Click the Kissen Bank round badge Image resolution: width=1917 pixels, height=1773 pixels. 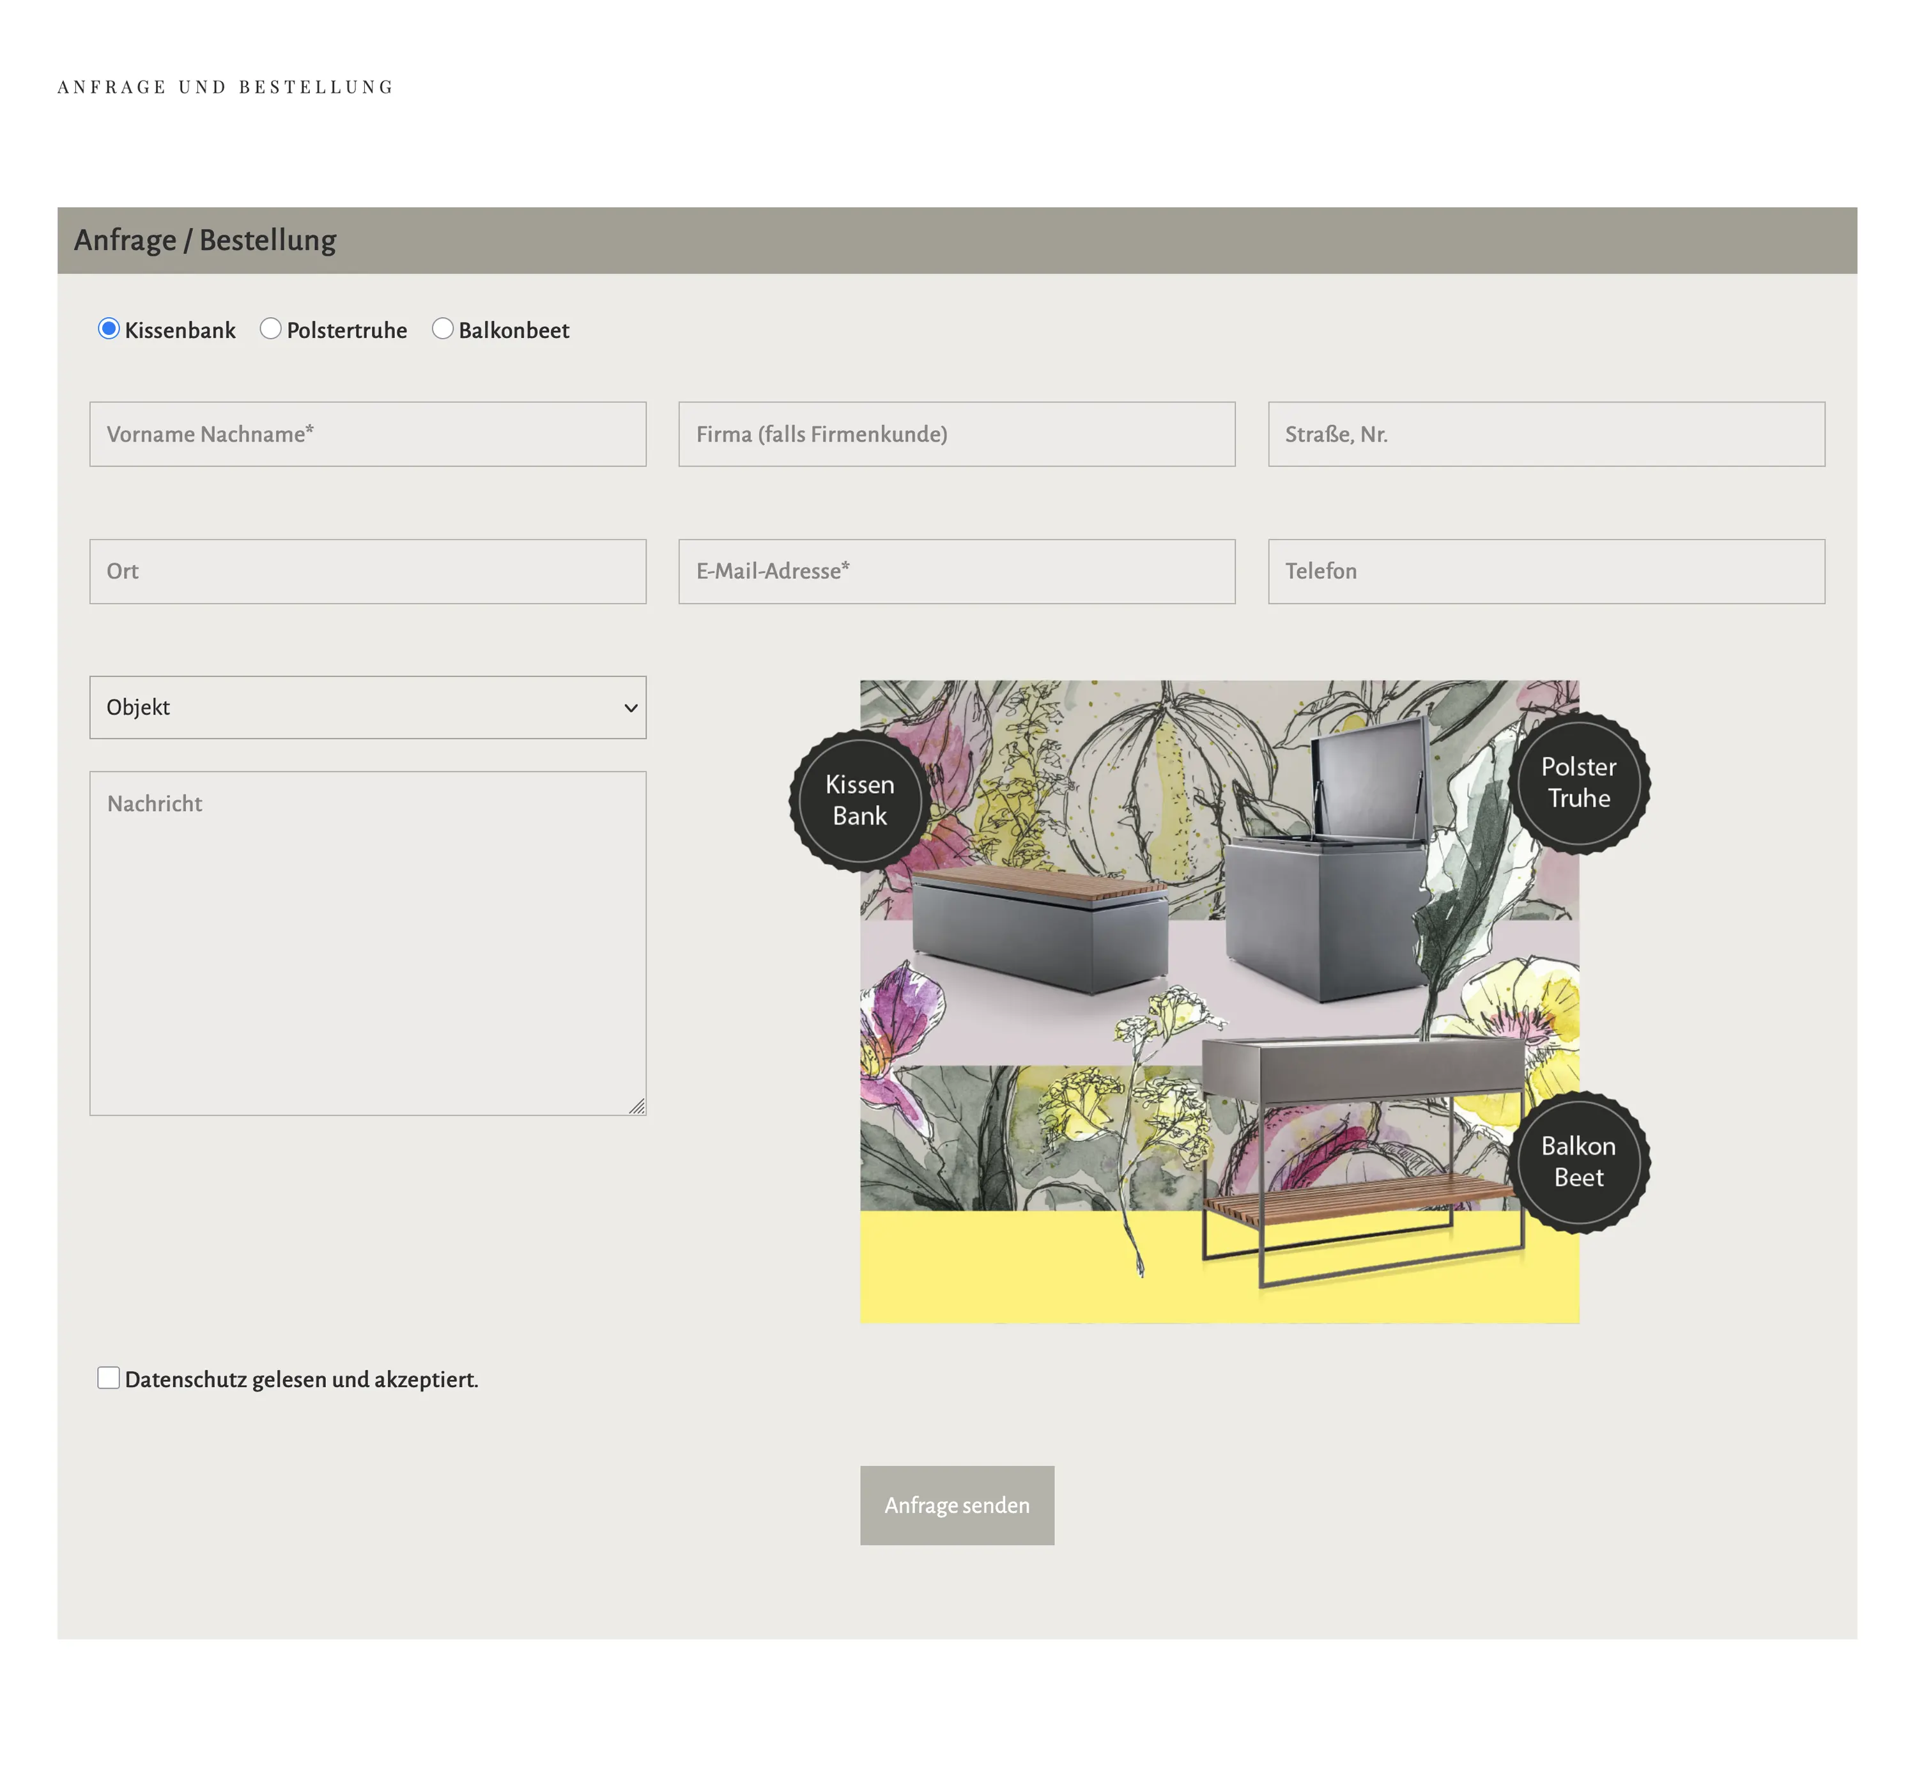pos(859,801)
